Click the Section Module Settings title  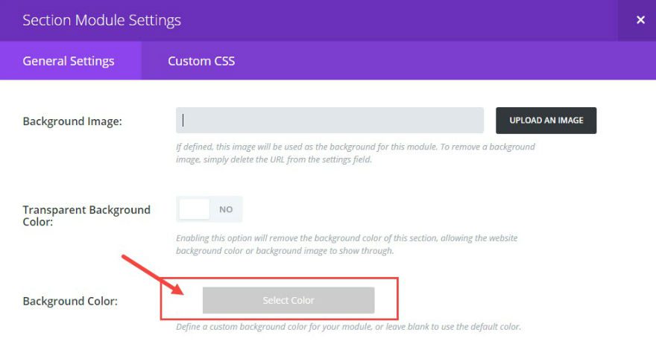[101, 20]
